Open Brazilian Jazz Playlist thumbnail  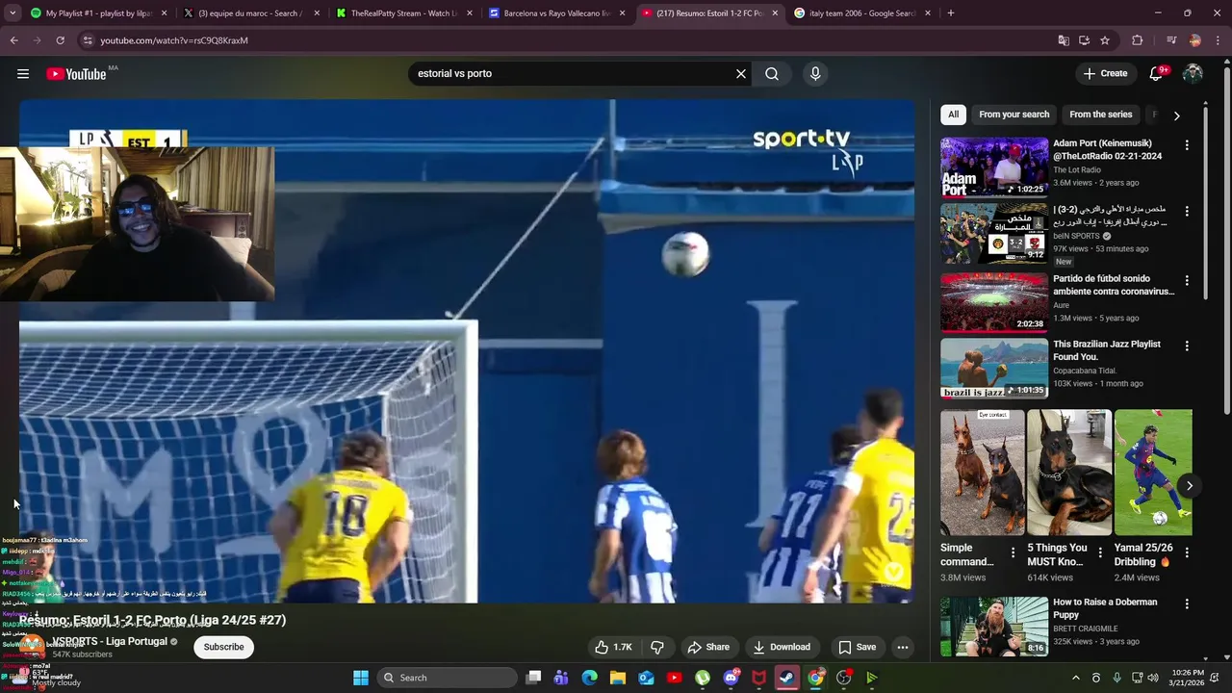pyautogui.click(x=994, y=368)
